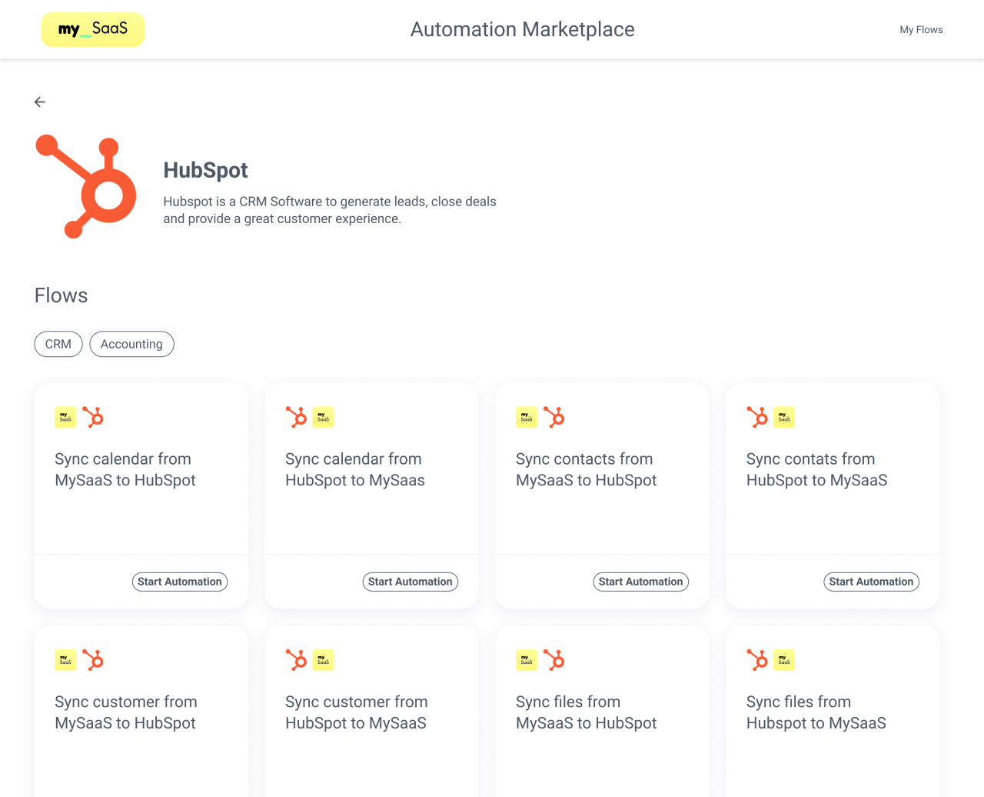Screen dimensions: 984x797
Task: Click HubSpot icon on 'Sync calendar from MySaaS to HubSpot' card
Action: tap(93, 417)
